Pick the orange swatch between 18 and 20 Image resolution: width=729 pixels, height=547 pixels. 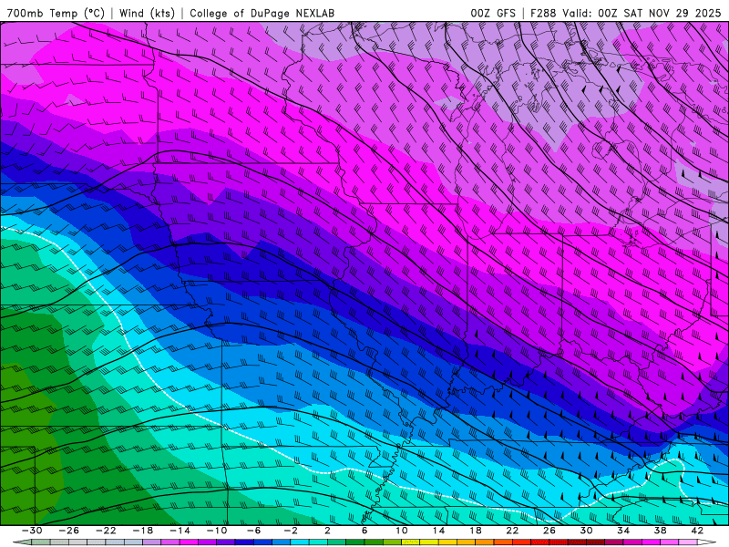pos(484,542)
